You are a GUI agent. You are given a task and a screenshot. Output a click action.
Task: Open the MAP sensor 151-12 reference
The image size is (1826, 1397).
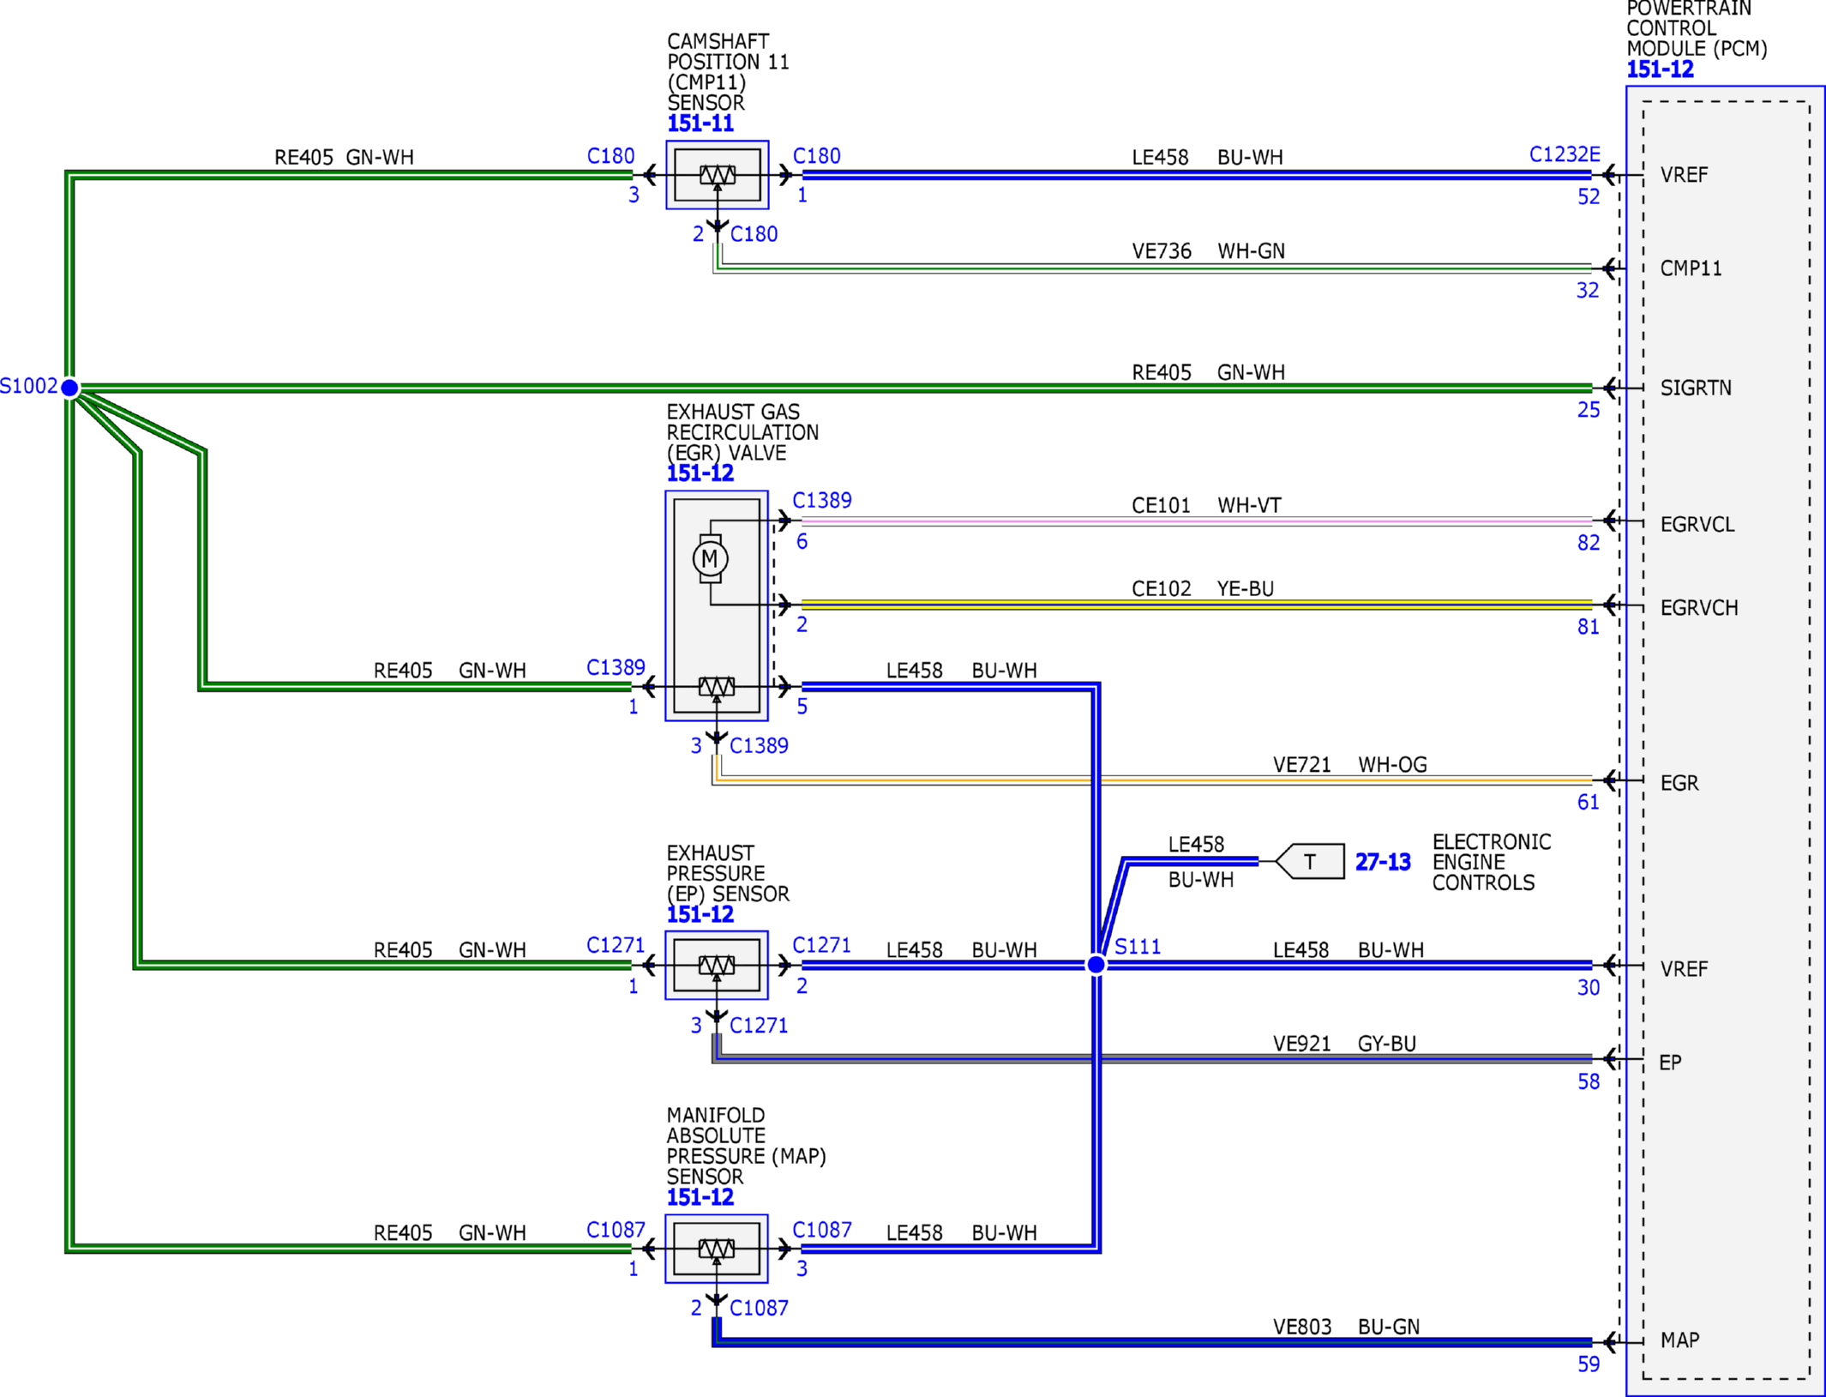click(700, 1197)
